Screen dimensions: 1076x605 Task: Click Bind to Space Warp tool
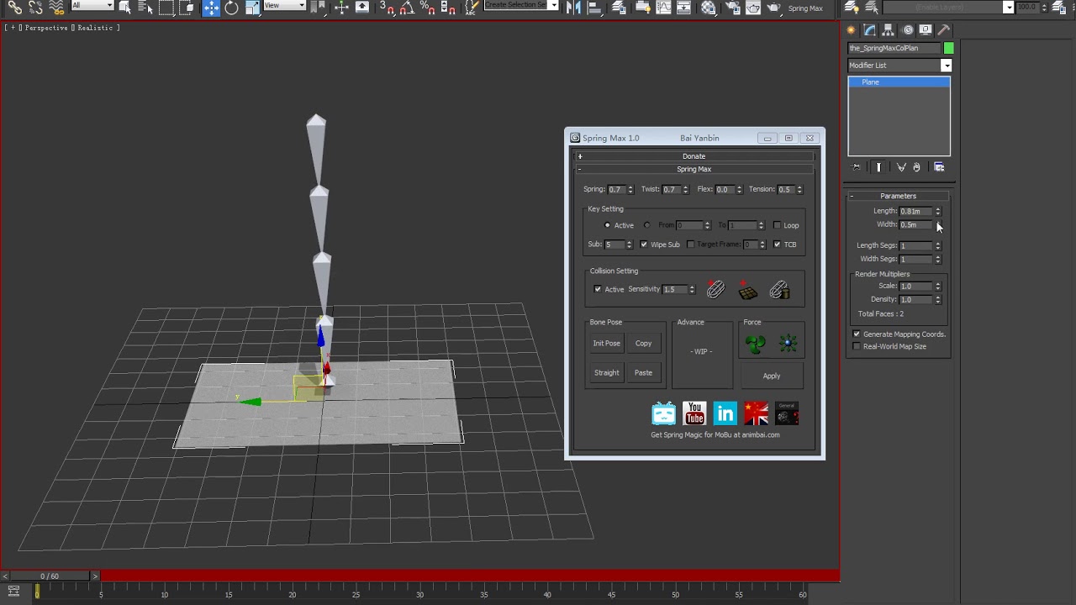click(x=56, y=7)
